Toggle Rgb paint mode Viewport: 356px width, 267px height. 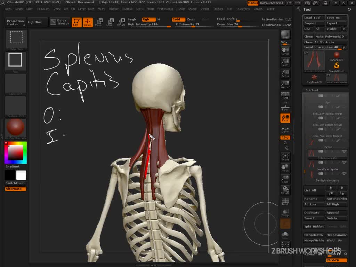149,19
